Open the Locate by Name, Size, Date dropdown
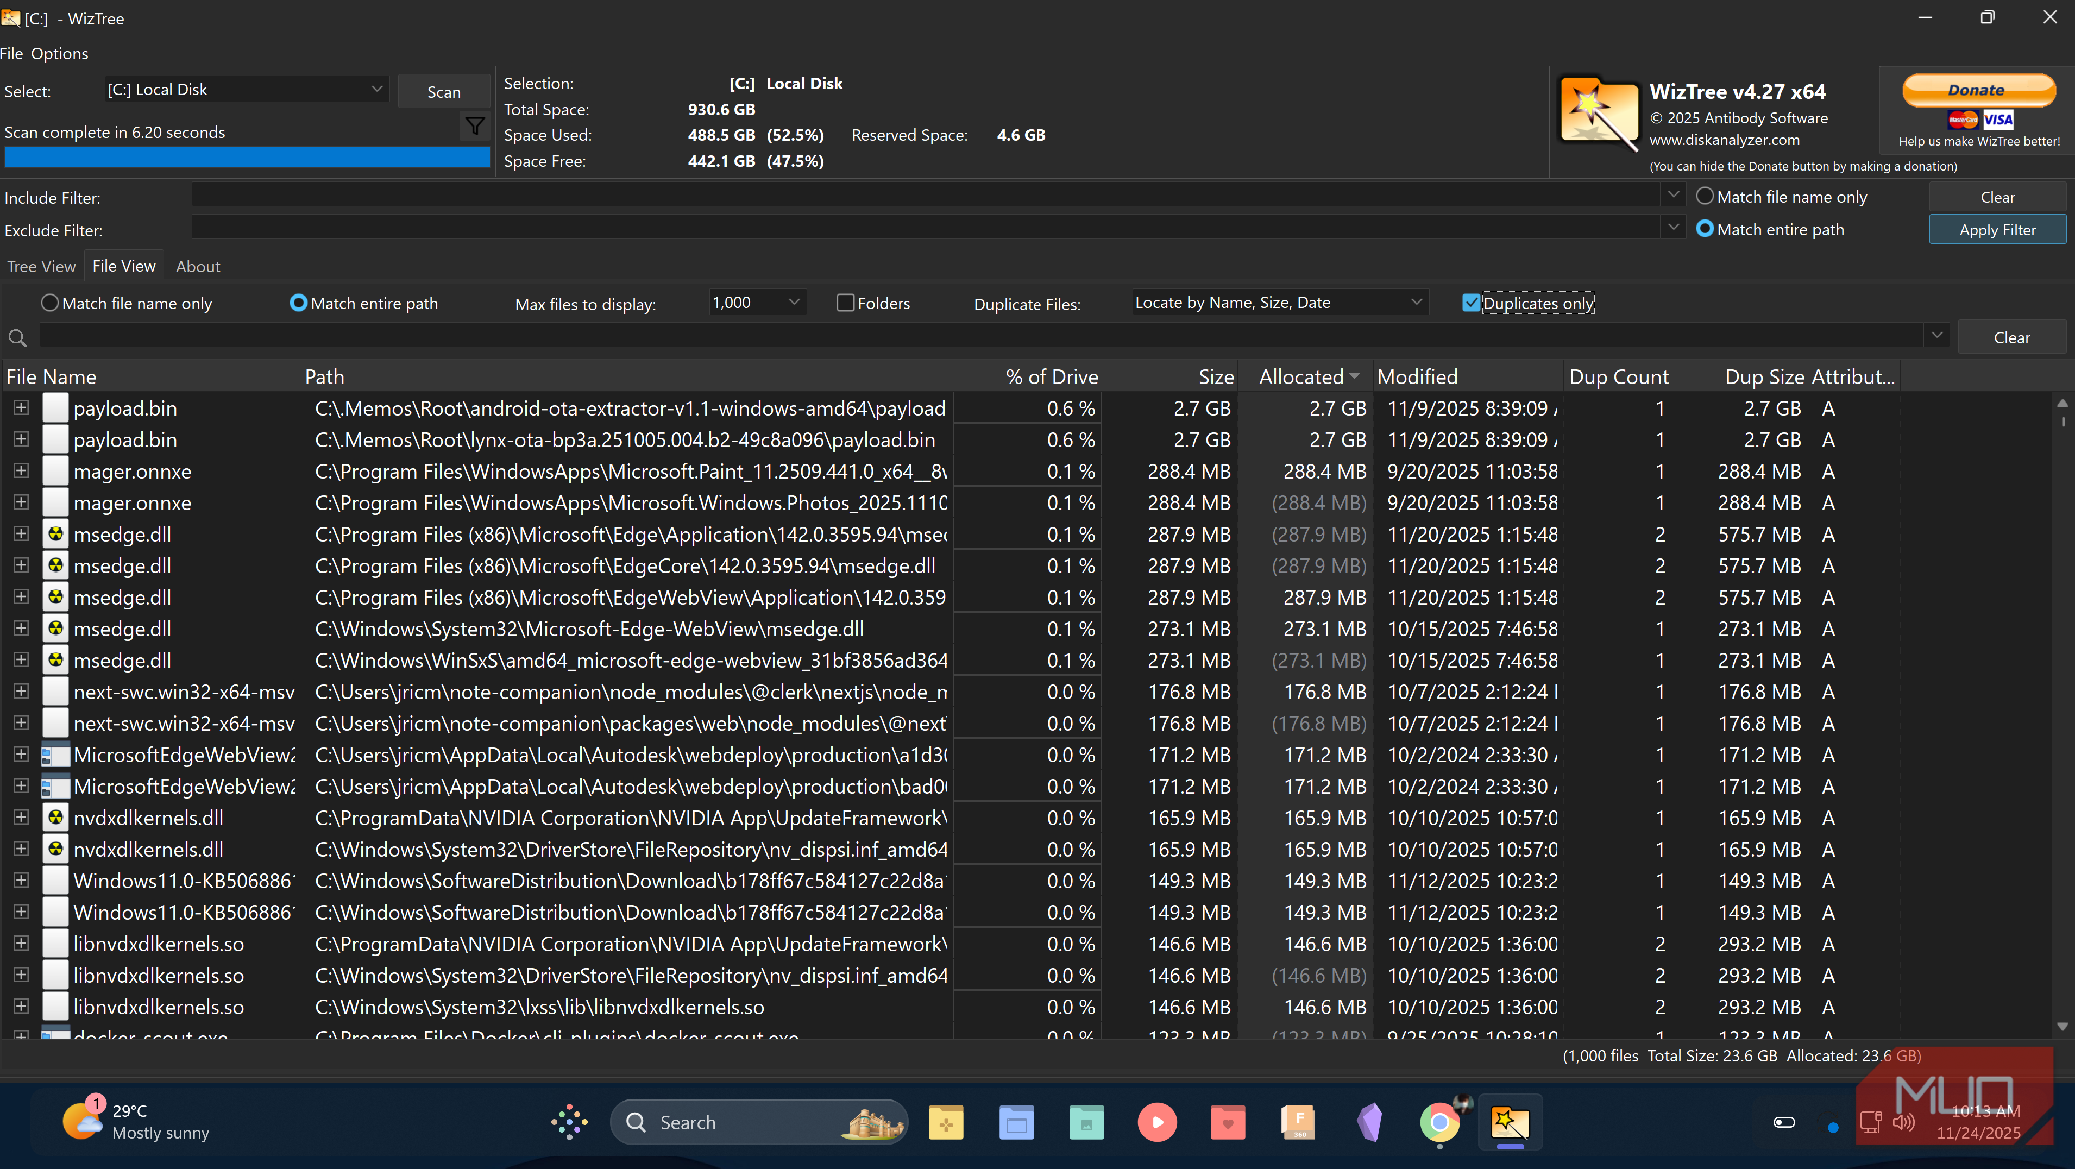The height and width of the screenshot is (1169, 2075). (x=1280, y=302)
